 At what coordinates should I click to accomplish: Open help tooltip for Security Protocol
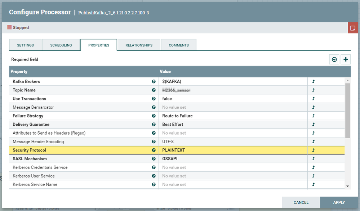click(154, 150)
